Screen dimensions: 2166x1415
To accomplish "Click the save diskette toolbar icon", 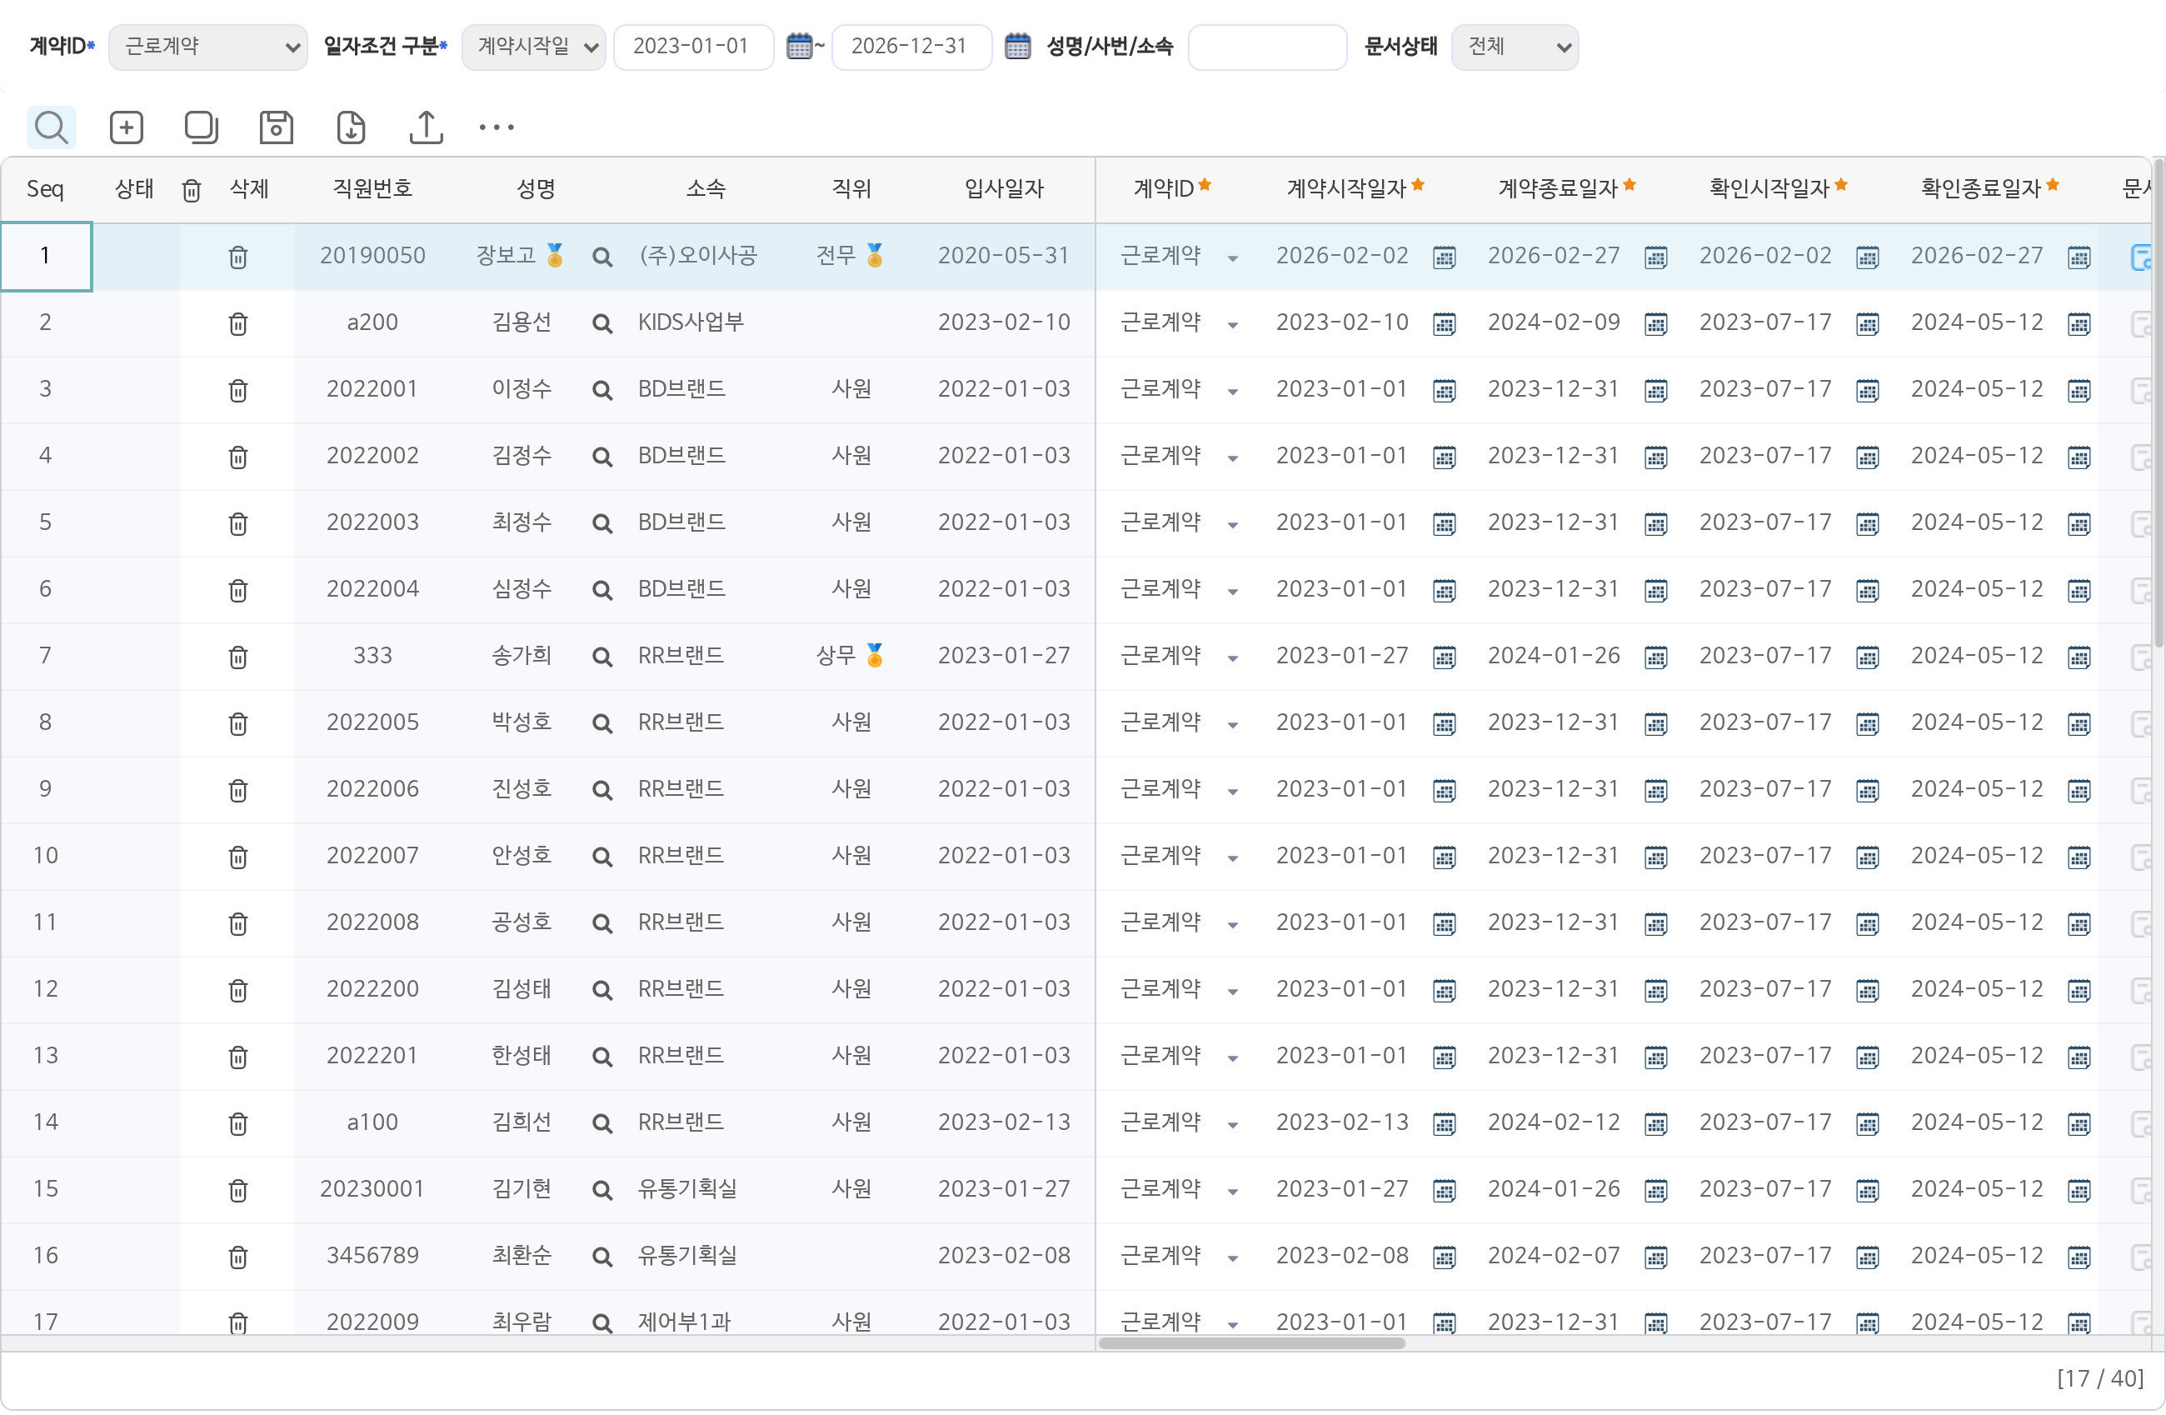I will click(276, 127).
